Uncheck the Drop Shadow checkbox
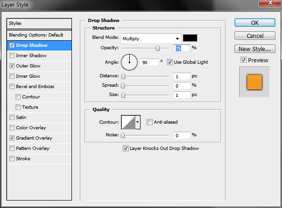This screenshot has height=208, width=282. click(x=12, y=45)
